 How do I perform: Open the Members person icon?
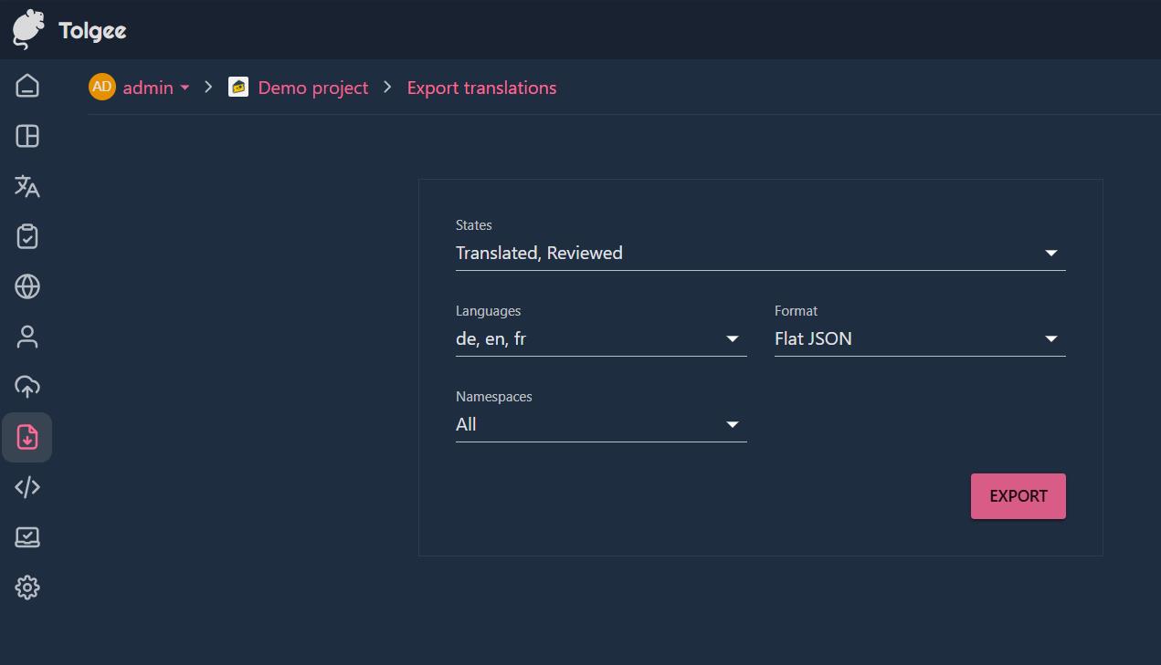pyautogui.click(x=27, y=337)
